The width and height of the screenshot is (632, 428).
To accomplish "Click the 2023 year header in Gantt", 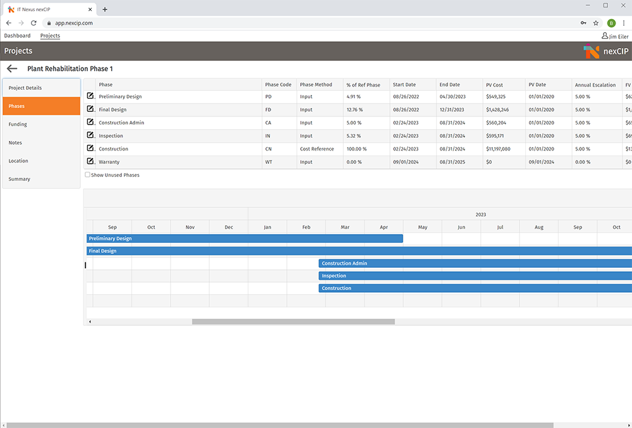I will [x=480, y=214].
